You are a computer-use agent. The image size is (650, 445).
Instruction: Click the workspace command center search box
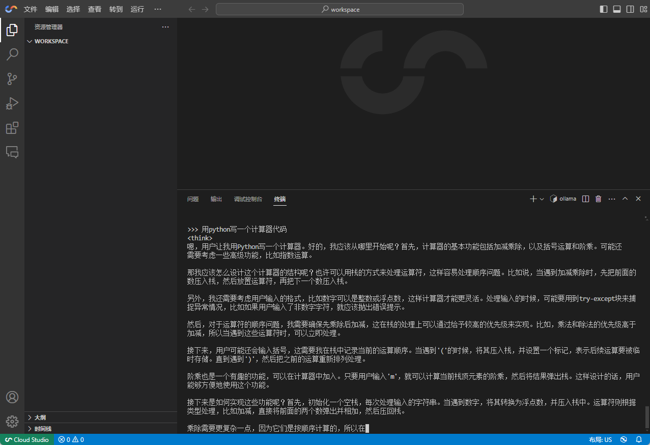(x=340, y=9)
